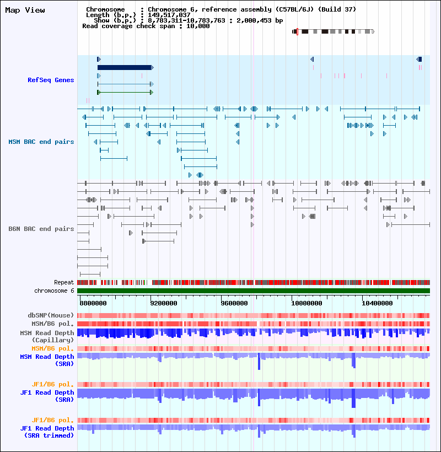Click the 10400000 ruler label
The height and width of the screenshot is (452, 441).
click(377, 303)
